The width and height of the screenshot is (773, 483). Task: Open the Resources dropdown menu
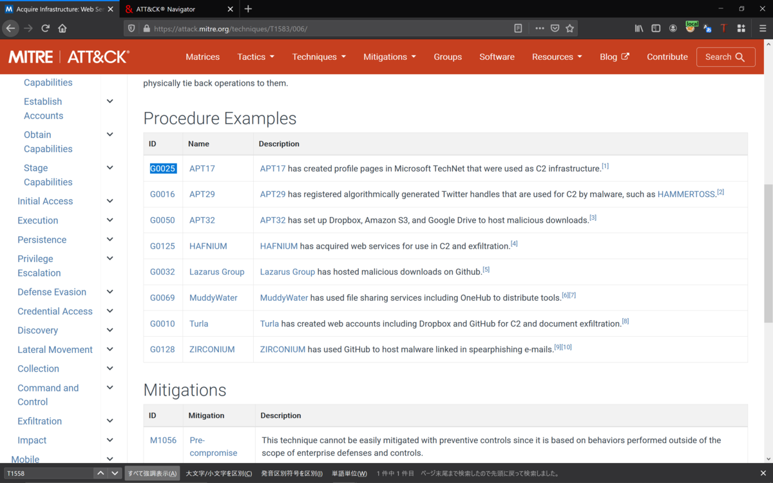[557, 57]
